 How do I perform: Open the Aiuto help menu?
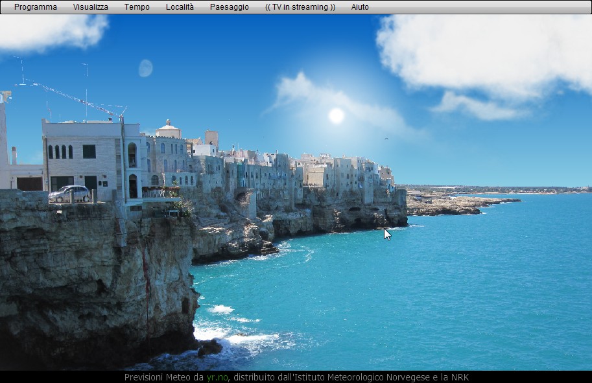coord(360,7)
